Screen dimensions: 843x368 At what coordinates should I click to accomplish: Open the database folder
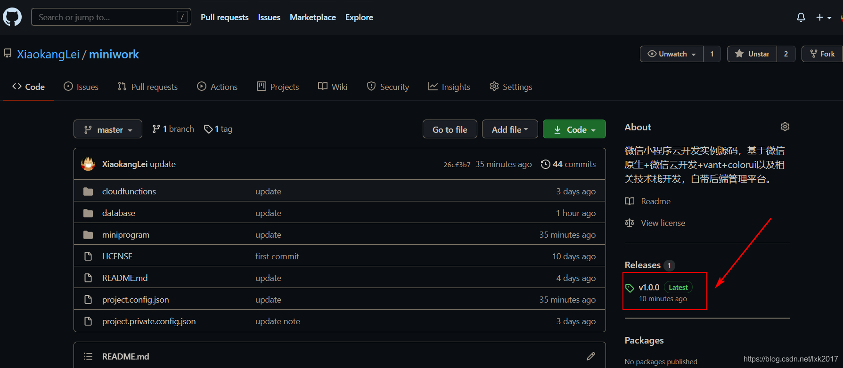[x=119, y=213]
